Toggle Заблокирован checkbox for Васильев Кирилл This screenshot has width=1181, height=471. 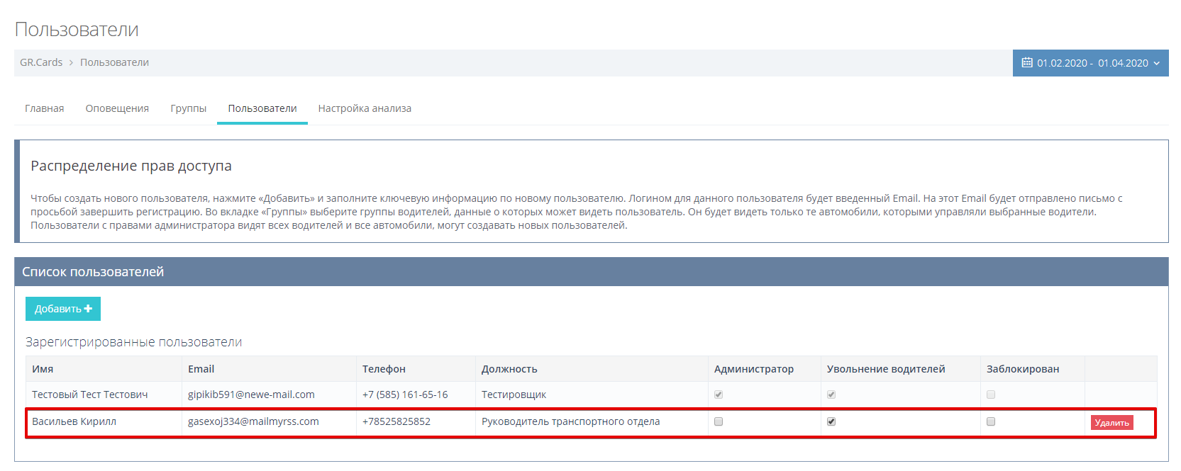(991, 421)
